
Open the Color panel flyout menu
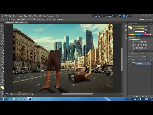coord(151,24)
